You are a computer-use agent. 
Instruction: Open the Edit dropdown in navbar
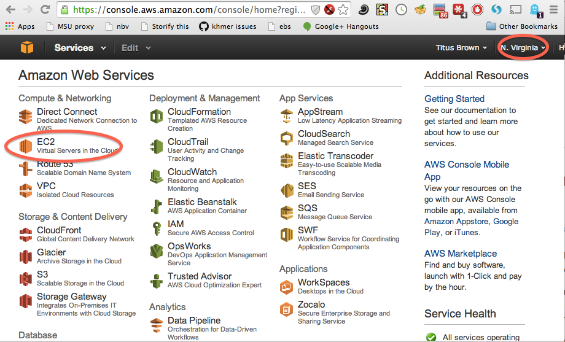coord(136,47)
